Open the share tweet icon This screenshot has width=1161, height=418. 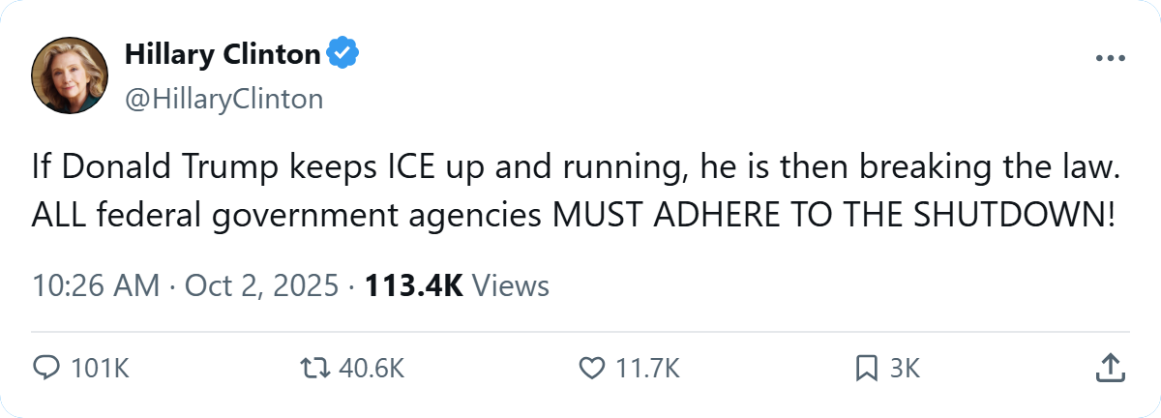(x=1109, y=368)
